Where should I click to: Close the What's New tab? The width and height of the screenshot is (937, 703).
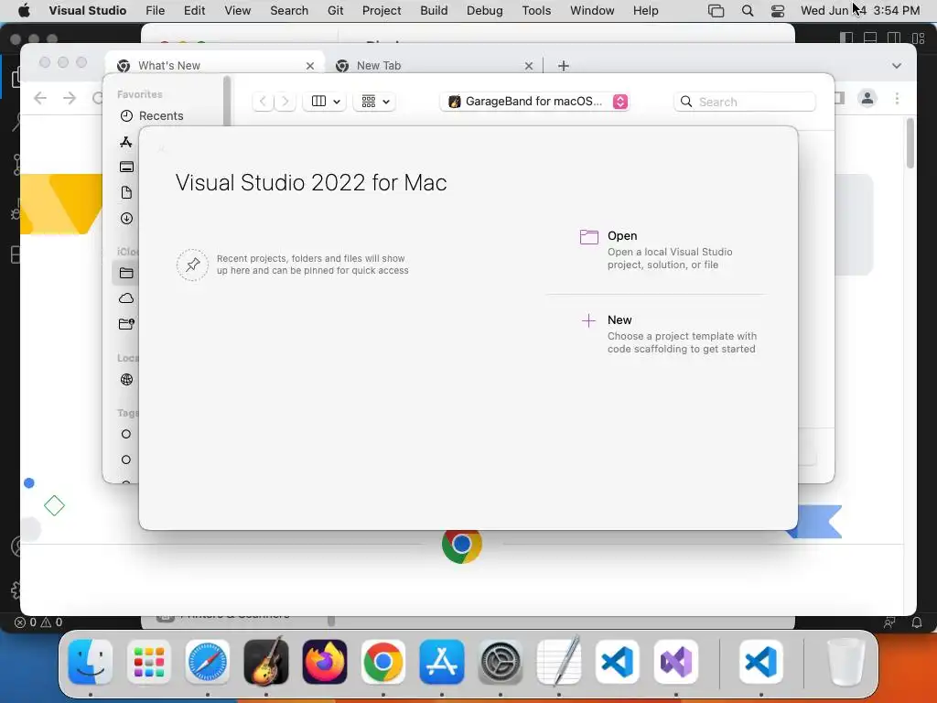click(x=310, y=66)
